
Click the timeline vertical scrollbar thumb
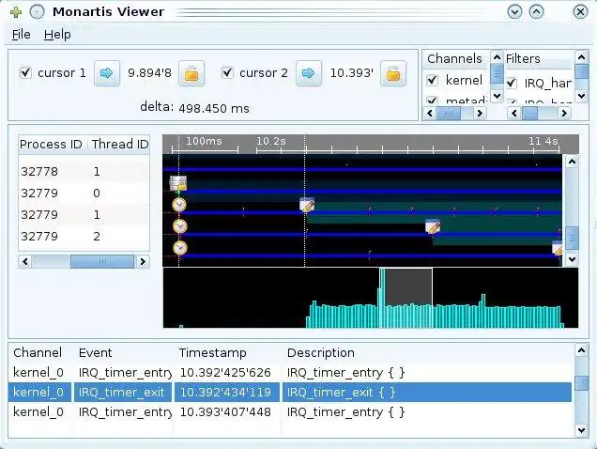click(572, 239)
